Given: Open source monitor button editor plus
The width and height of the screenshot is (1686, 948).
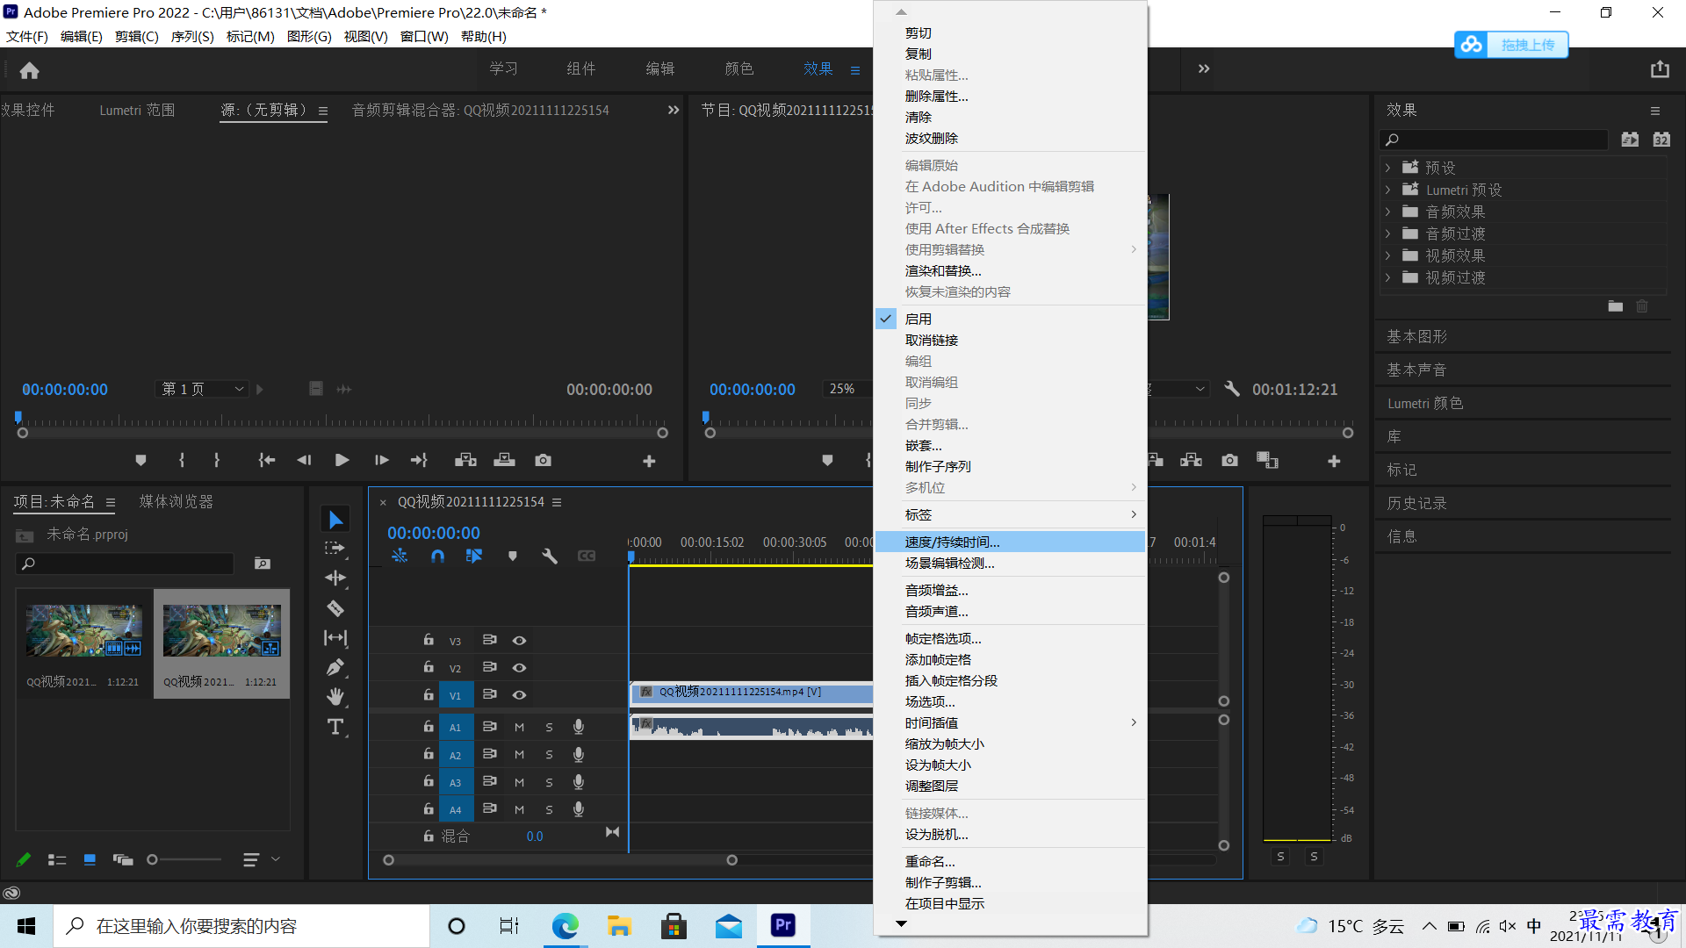Looking at the screenshot, I should [649, 461].
